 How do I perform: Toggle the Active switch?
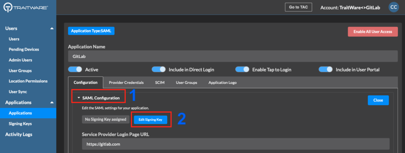pos(75,70)
